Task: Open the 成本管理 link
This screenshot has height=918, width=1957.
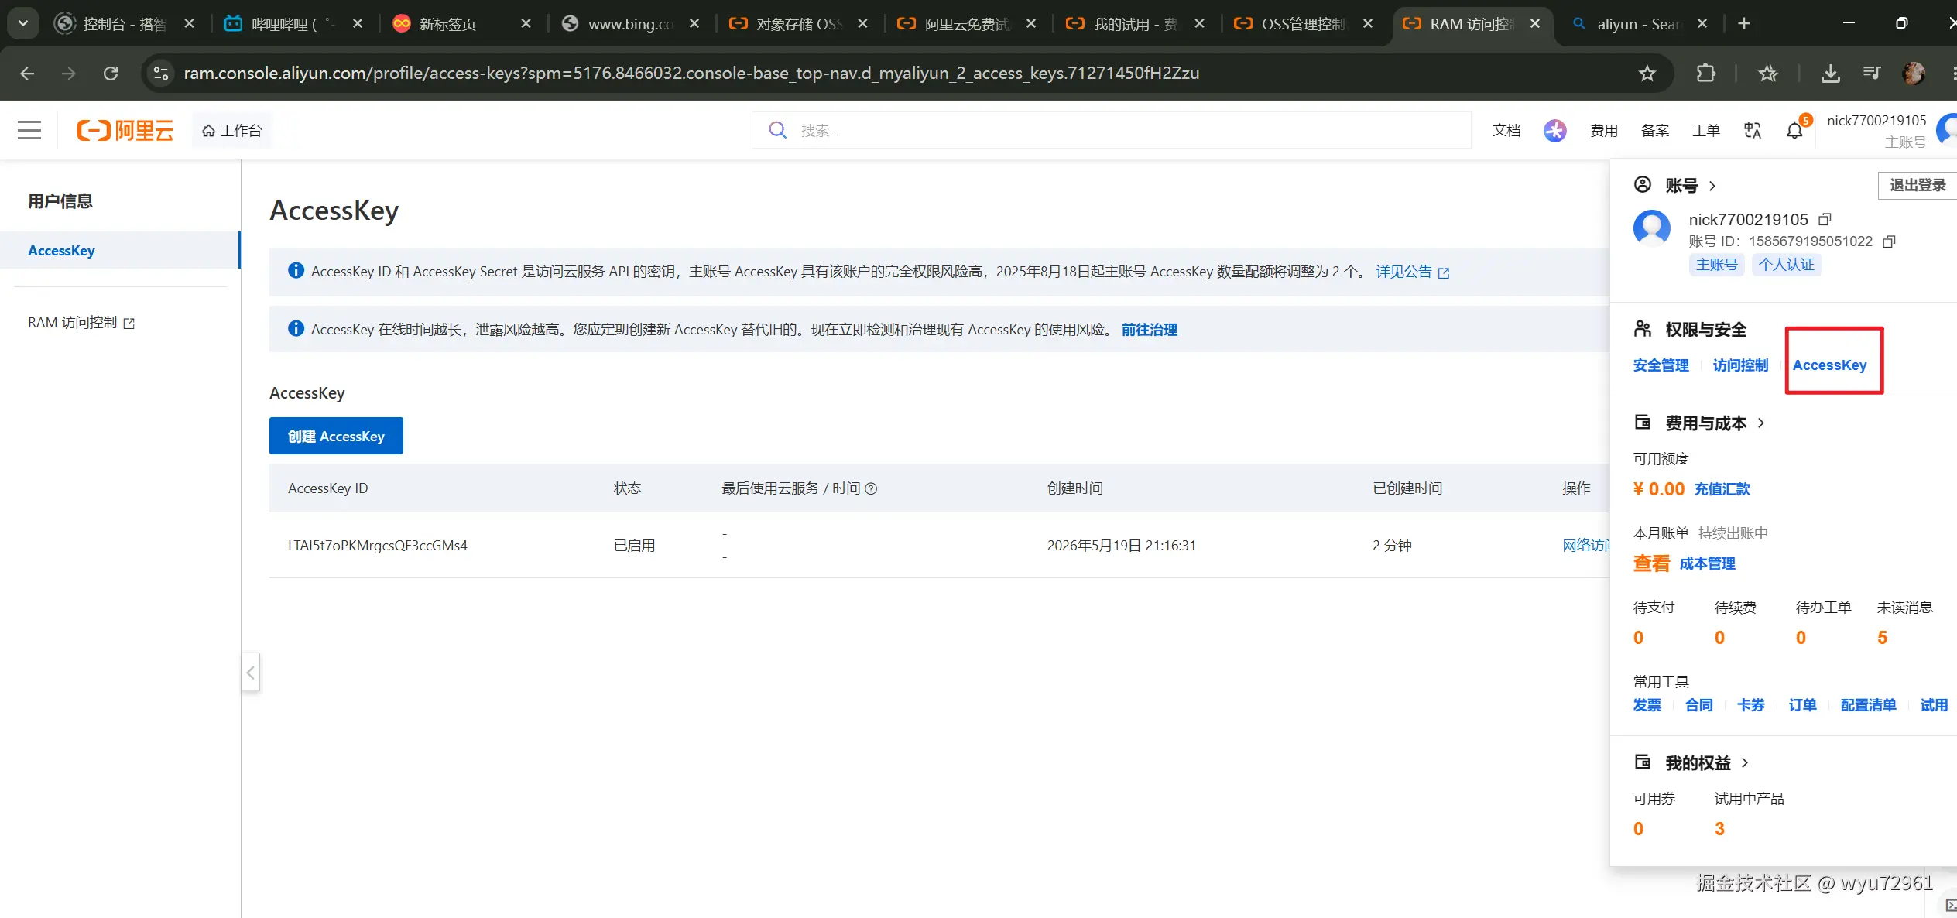Action: [1707, 563]
